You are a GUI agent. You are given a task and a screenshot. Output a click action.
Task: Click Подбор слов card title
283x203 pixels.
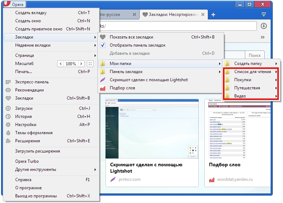pyautogui.click(x=224, y=165)
